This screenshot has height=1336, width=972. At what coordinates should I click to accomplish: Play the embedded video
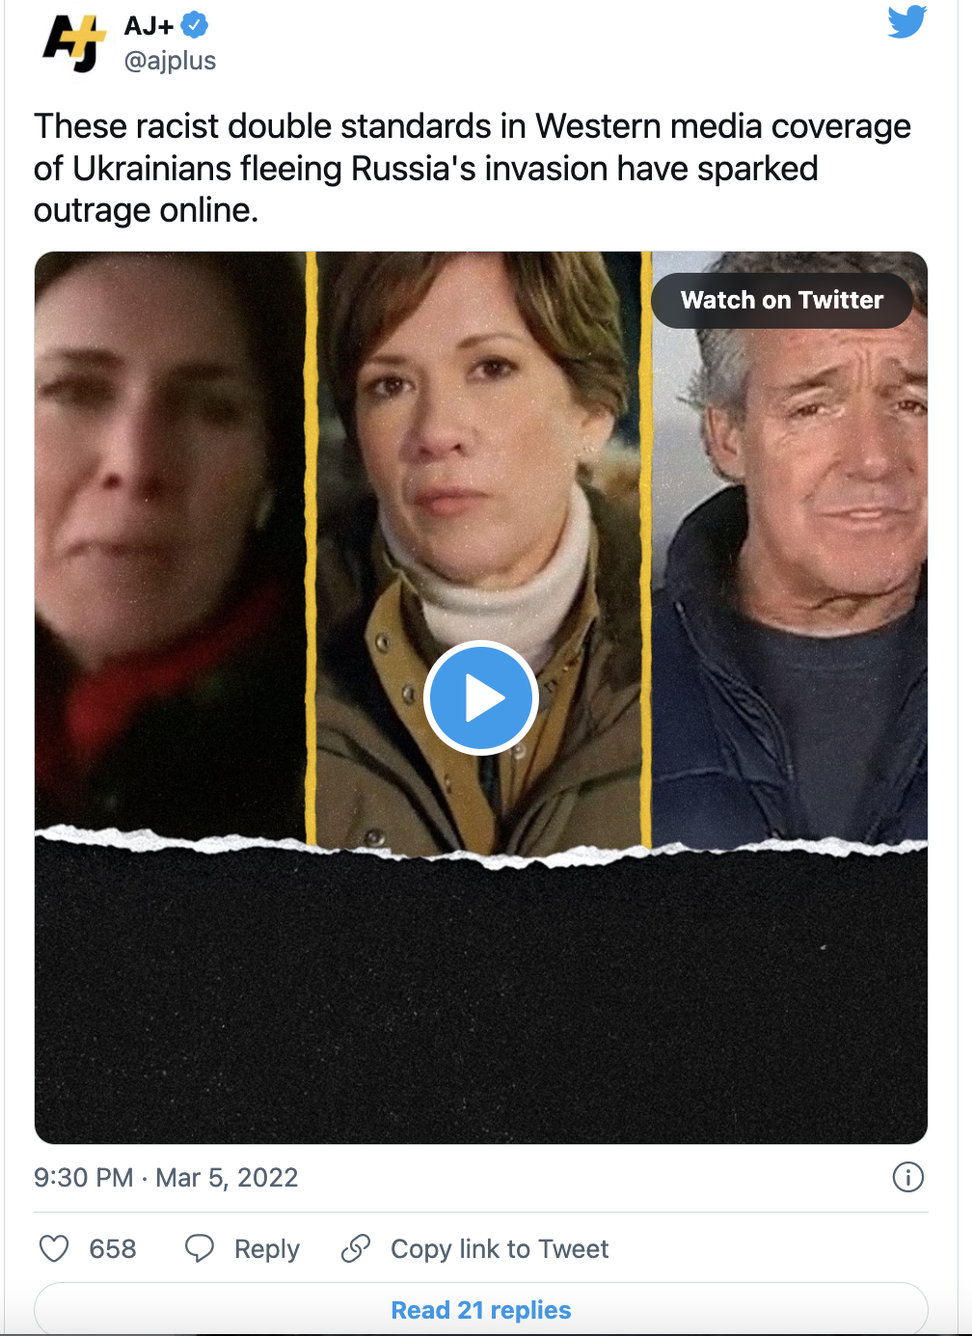tap(480, 697)
